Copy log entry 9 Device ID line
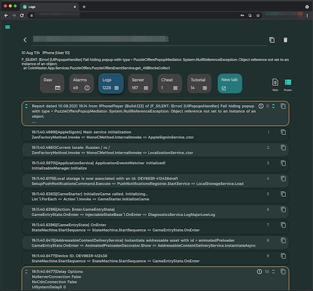This screenshot has height=291, width=313. click(283, 256)
